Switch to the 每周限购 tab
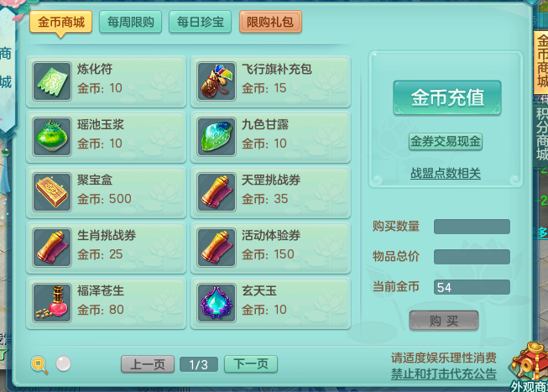548x392 pixels. pos(130,22)
